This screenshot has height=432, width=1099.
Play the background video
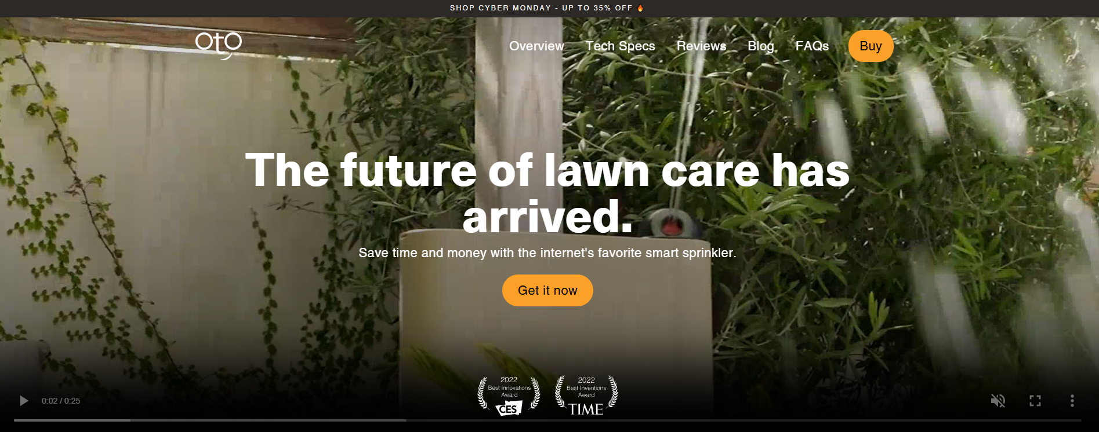tap(24, 401)
